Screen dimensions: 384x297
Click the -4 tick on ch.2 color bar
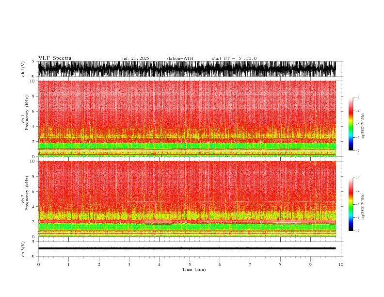[x=357, y=191]
